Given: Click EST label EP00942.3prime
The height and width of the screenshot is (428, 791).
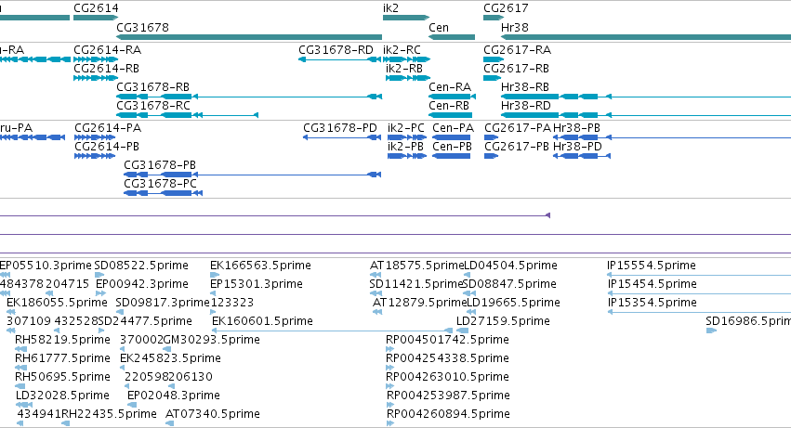Looking at the screenshot, I should [142, 284].
